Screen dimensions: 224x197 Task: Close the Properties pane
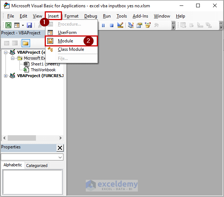[60, 148]
